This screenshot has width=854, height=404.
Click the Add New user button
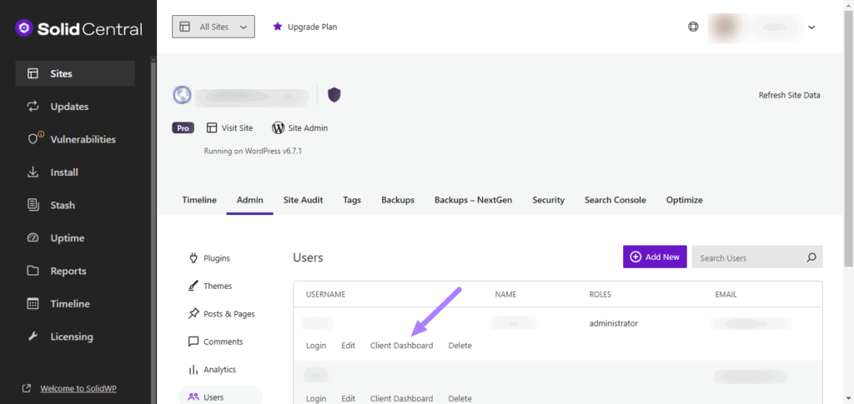coord(655,257)
